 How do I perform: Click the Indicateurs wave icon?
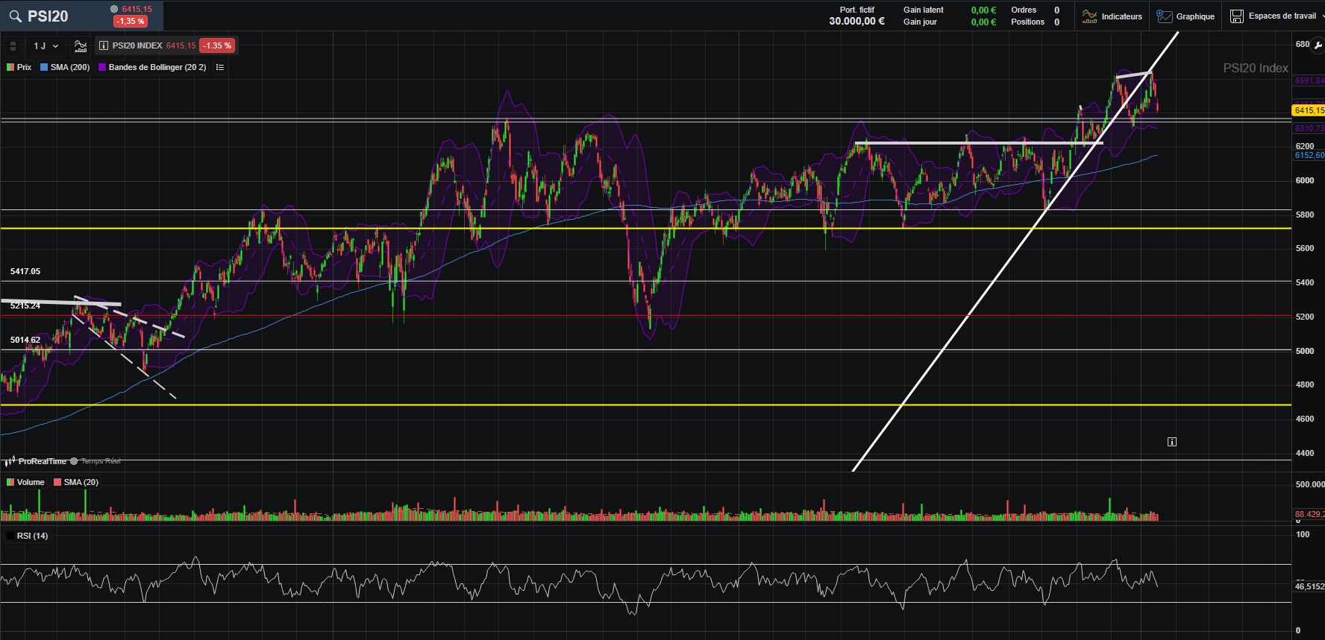(1089, 16)
